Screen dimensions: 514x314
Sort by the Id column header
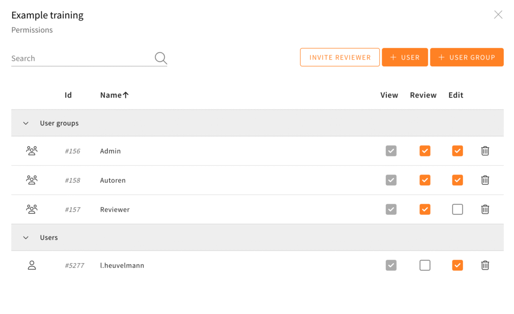[68, 95]
